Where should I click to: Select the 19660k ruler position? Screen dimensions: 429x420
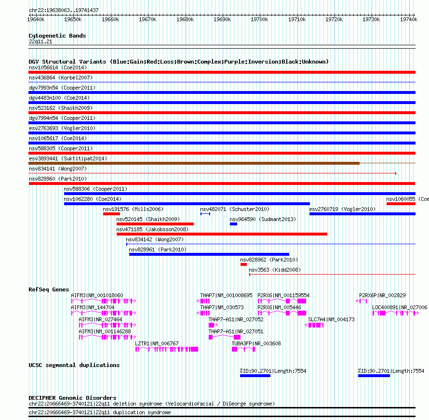click(110, 19)
